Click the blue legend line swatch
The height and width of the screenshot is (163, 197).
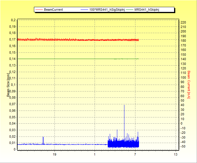pyautogui.click(x=85, y=10)
